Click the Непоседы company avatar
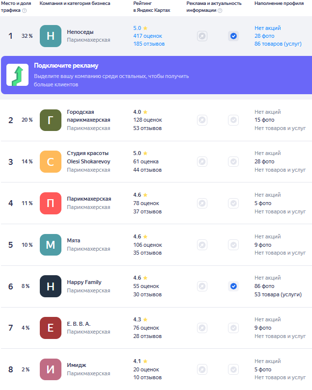312x390 pixels. tap(51, 36)
